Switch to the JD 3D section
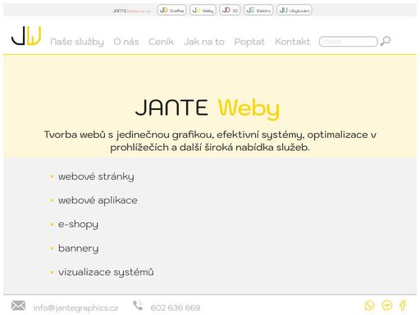The height and width of the screenshot is (315, 420). [230, 10]
